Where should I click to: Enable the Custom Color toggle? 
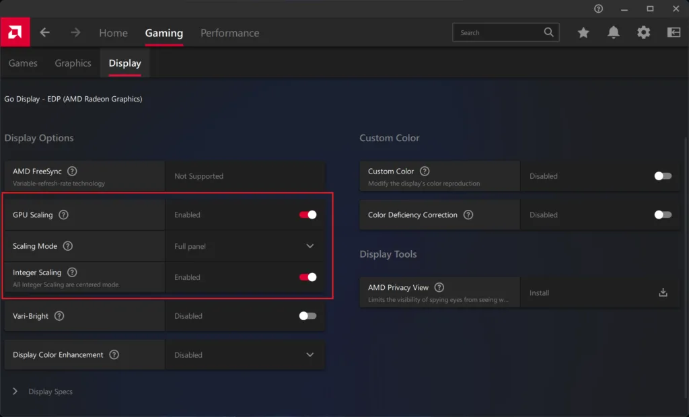663,176
